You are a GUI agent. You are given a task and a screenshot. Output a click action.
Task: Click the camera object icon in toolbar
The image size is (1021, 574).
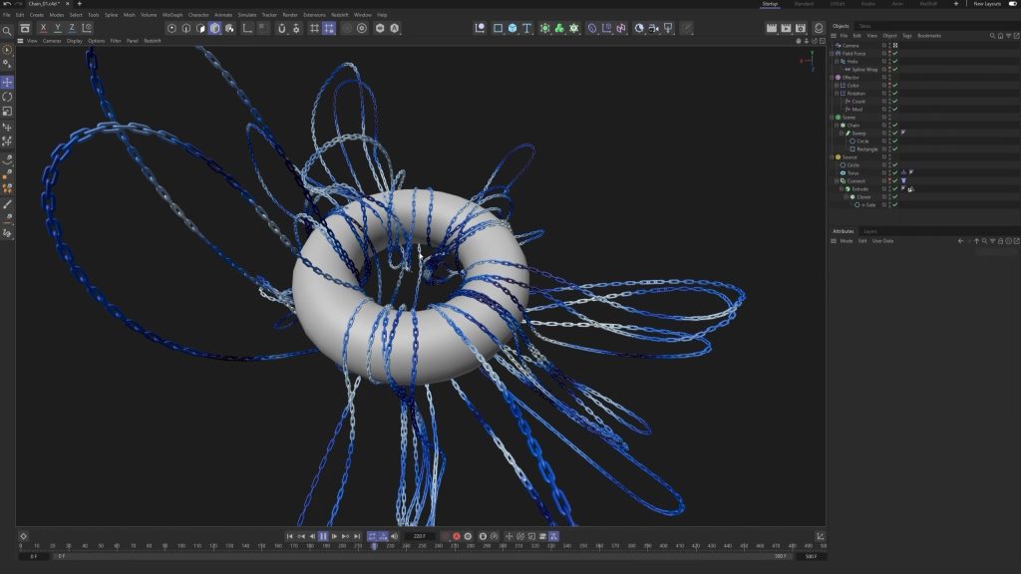coord(653,28)
